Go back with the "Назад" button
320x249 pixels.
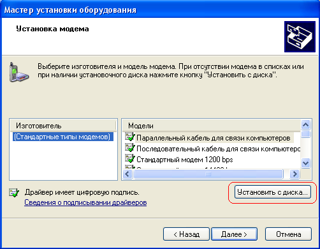[186, 234]
